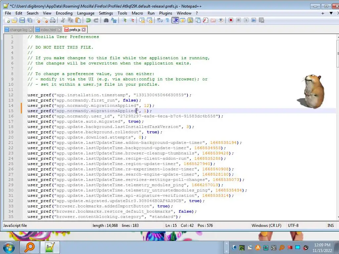Click the Cut scissors icon

pyautogui.click(x=63, y=20)
